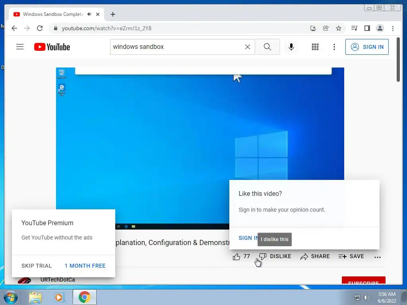Open the Windows Start menu
Image resolution: width=407 pixels, height=305 pixels.
11,297
